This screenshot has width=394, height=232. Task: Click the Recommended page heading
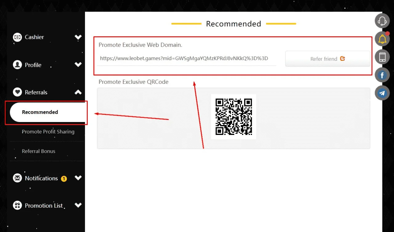coord(234,24)
